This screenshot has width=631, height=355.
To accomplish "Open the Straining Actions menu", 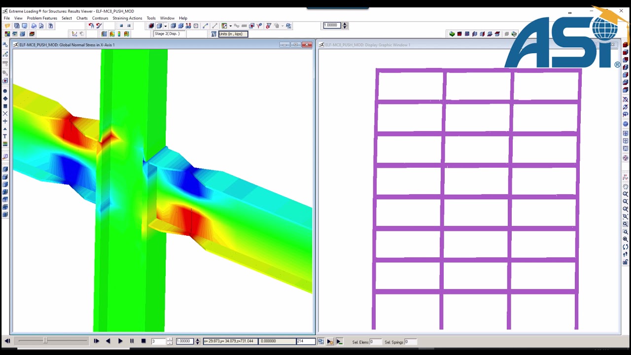I will [127, 18].
